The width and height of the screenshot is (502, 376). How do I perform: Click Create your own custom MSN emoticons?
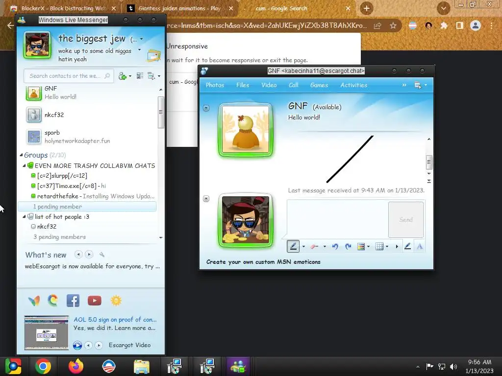point(263,262)
